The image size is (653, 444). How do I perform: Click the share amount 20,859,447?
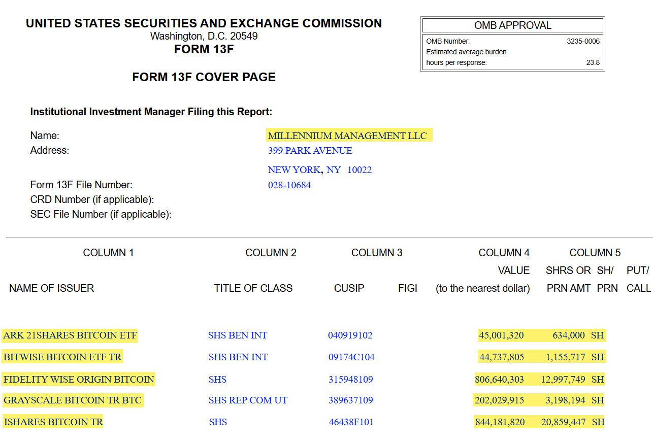click(563, 422)
